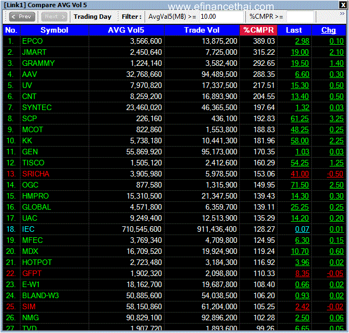The height and width of the screenshot is (333, 349).
Task: Select the HMPRO symbol
Action: [x=35, y=196]
